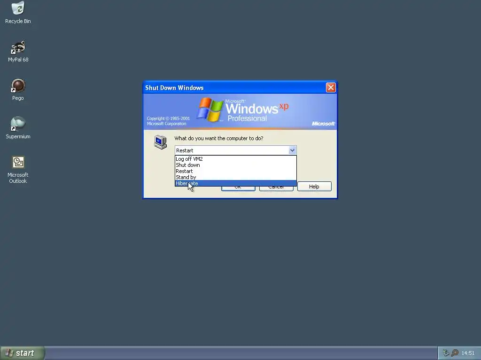Click the partially hidden OK button

click(x=238, y=188)
